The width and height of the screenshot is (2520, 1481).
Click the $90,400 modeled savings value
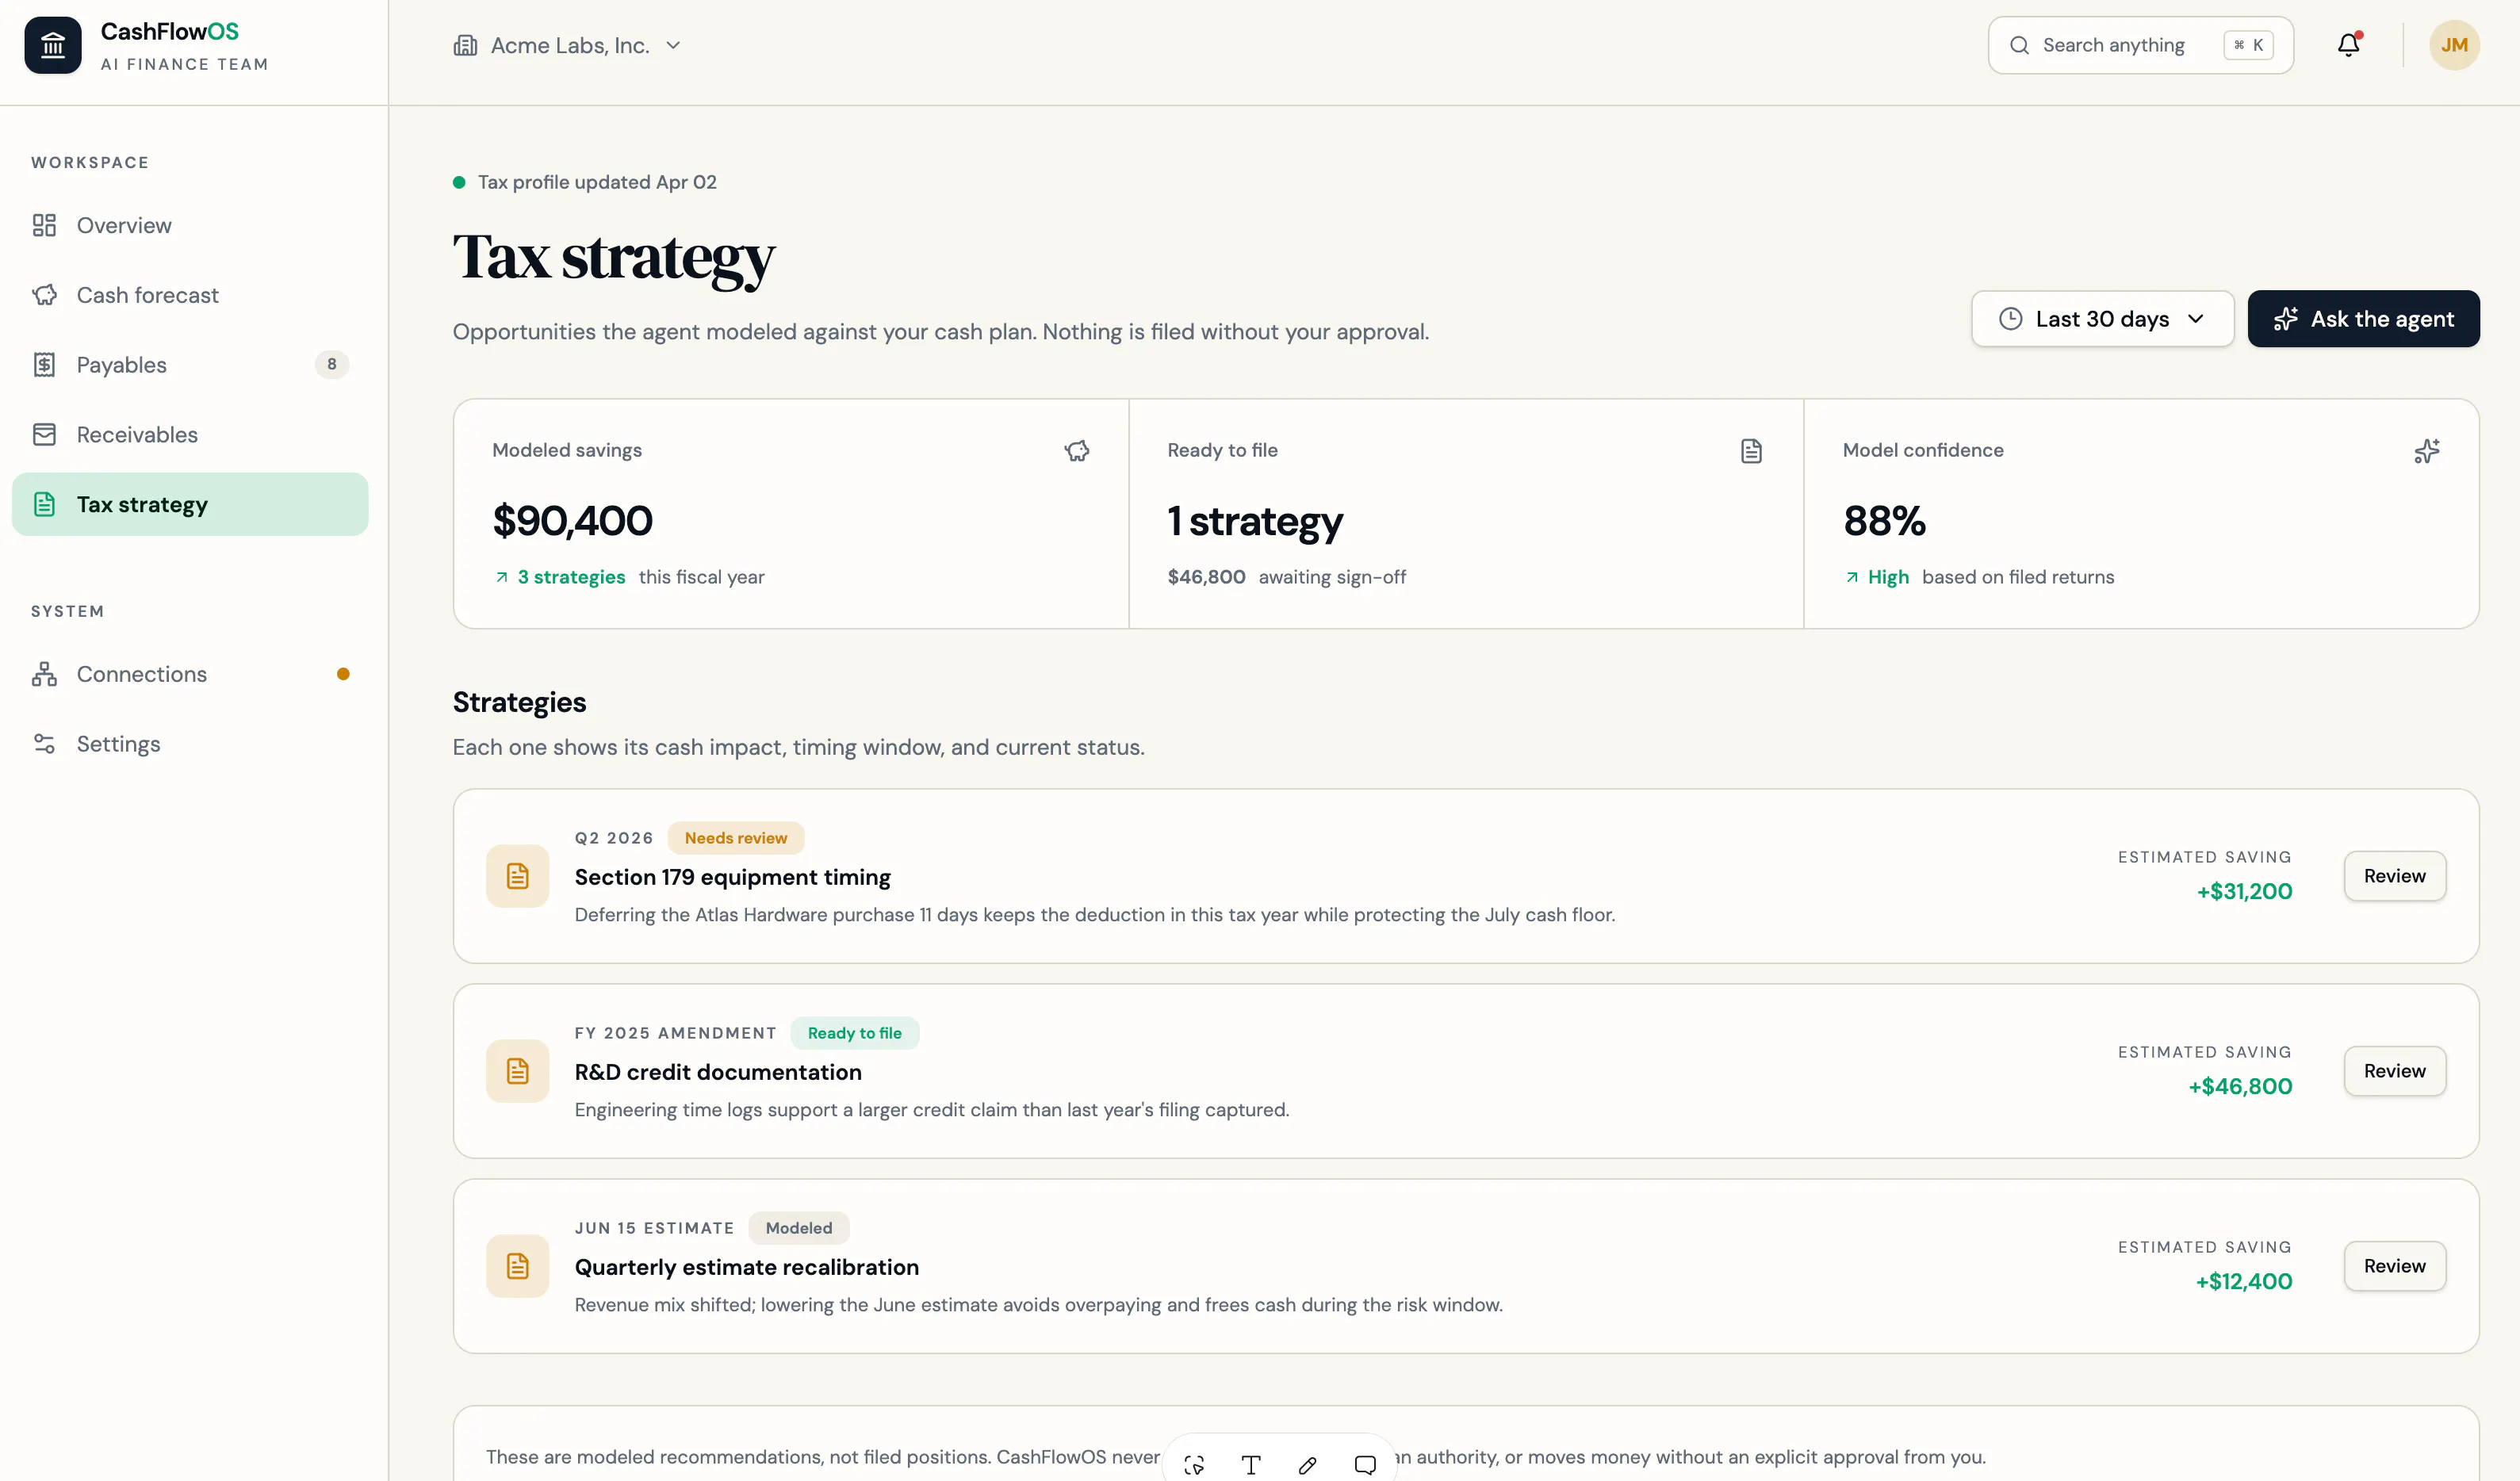pyautogui.click(x=572, y=521)
